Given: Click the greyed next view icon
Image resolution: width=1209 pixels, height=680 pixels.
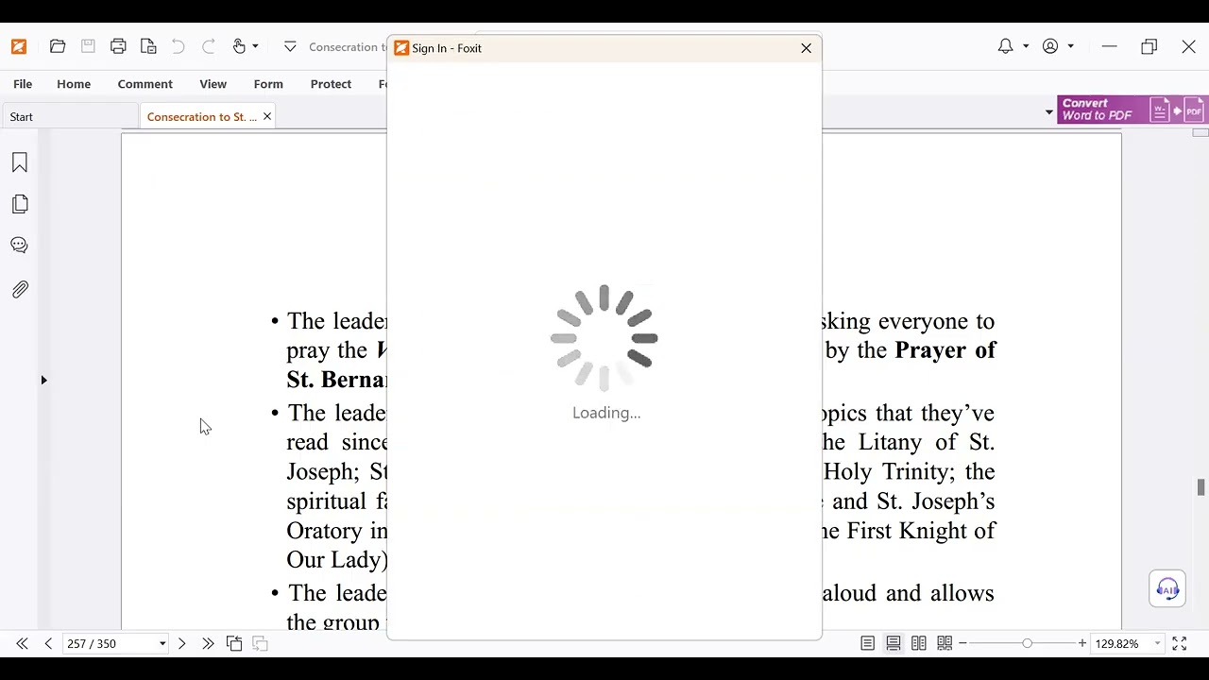Looking at the screenshot, I should coord(261,643).
